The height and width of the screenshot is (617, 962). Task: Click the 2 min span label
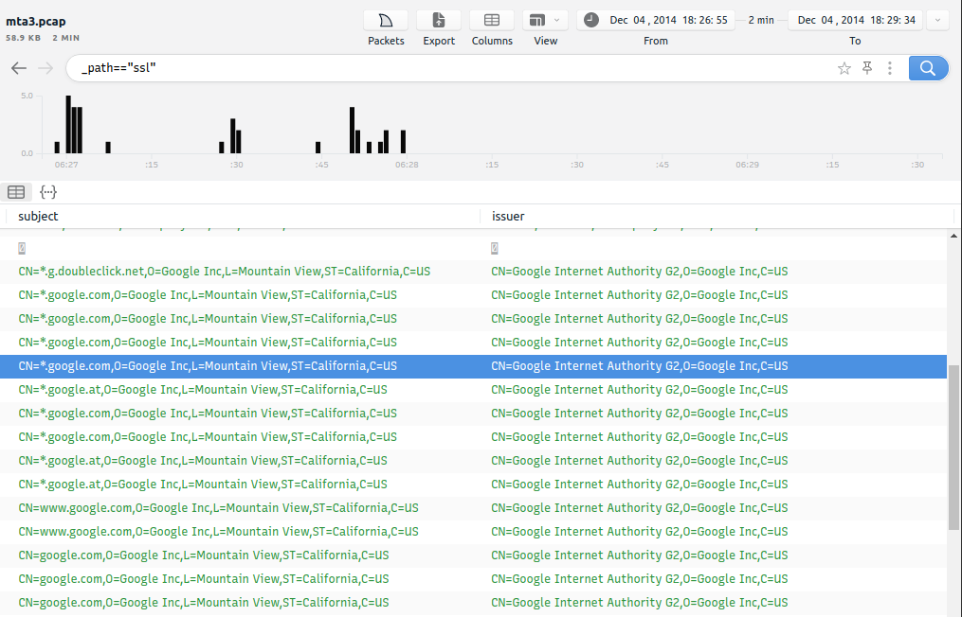(x=761, y=20)
